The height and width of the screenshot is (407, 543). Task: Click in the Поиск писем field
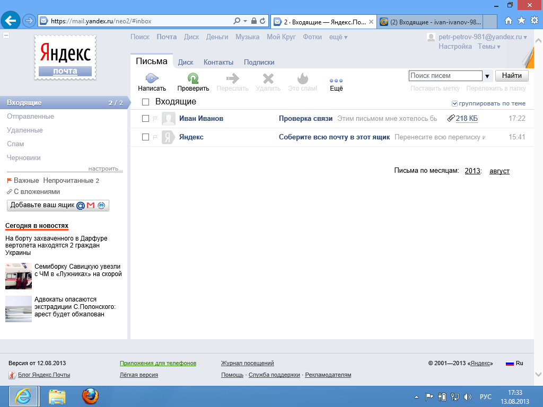[x=445, y=76]
